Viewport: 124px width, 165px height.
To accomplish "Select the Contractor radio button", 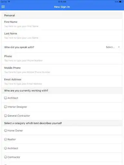I will coord(5,157).
